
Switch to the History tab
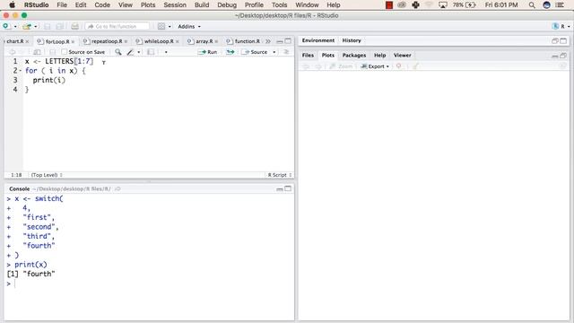click(352, 40)
